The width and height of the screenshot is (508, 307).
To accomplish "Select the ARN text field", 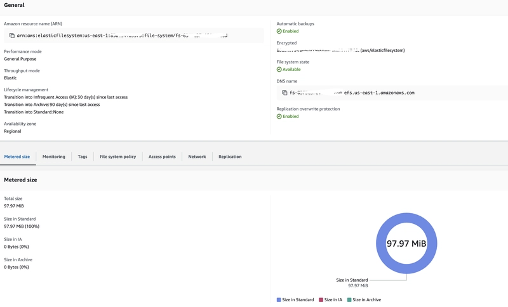I will click(134, 36).
